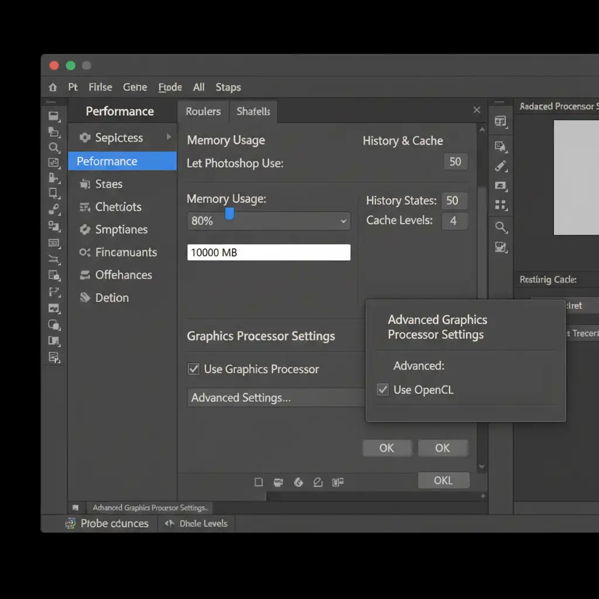Toggle the Use Graphics Processor checkbox
599x599 pixels.
tap(194, 369)
